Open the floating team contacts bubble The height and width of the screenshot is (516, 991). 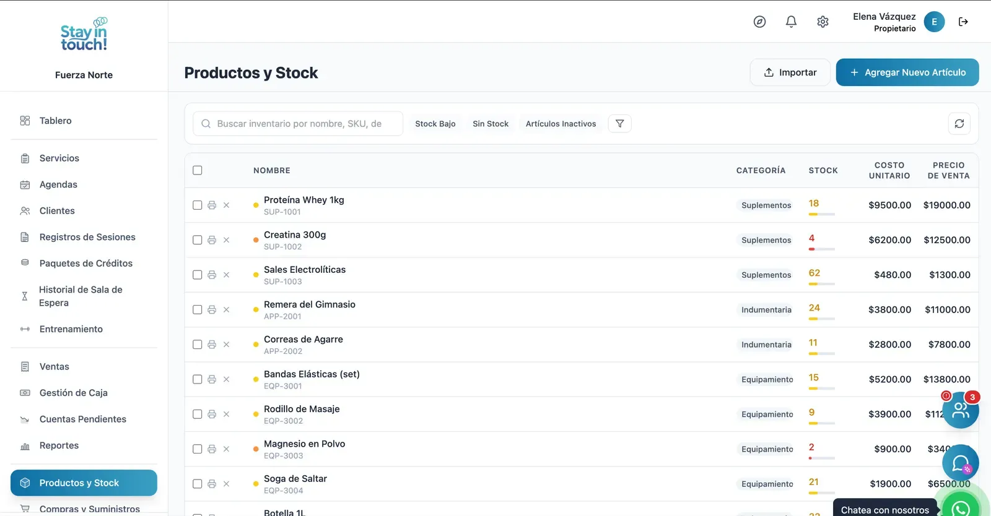[961, 410]
